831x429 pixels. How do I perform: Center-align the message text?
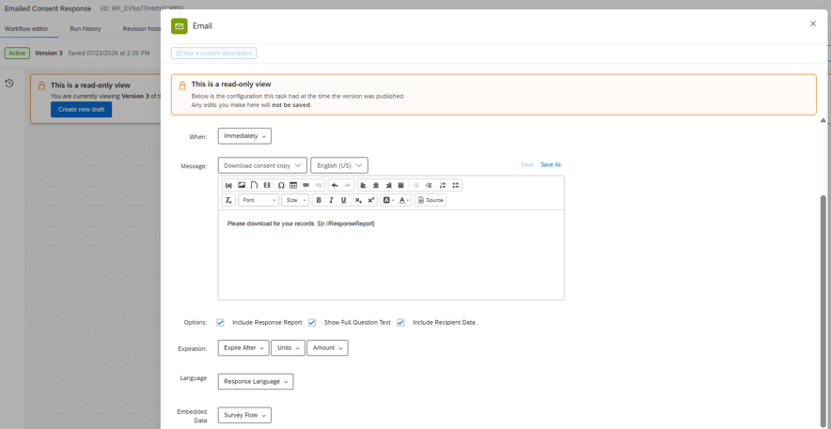[376, 185]
